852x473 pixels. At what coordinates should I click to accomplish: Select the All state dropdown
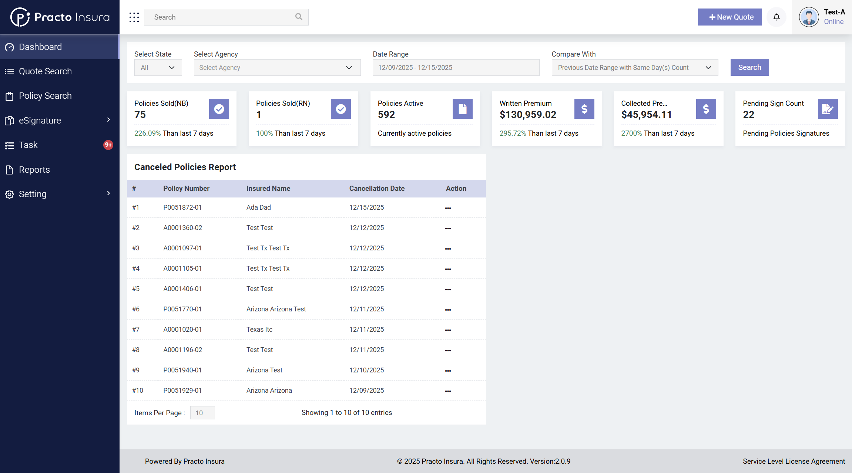pyautogui.click(x=158, y=67)
